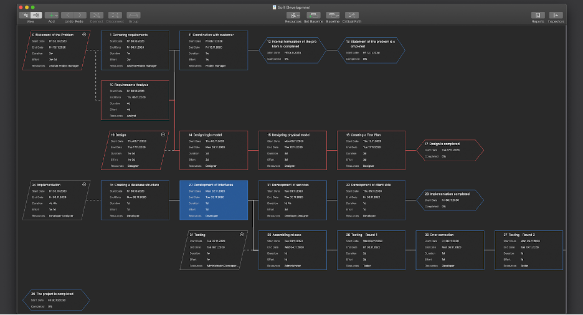Click the Resources value 'Analyst' in Requirements Analysis
583x315 pixels.
click(x=131, y=116)
